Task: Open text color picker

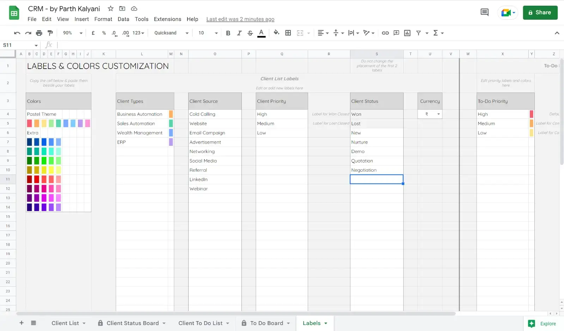Action: coord(261,33)
